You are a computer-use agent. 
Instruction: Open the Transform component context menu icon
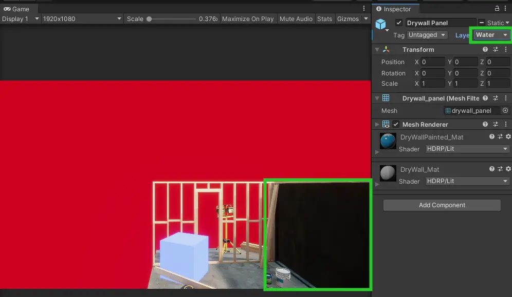coord(506,49)
